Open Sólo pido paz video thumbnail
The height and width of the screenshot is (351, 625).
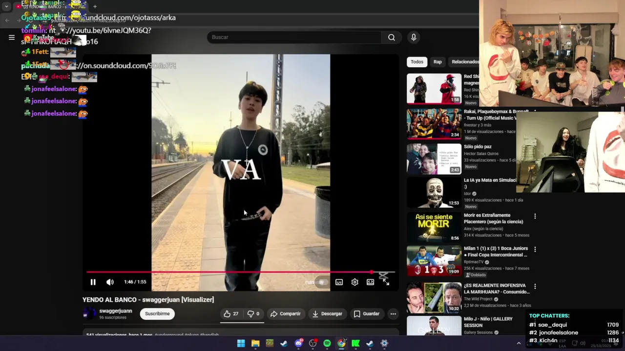click(x=434, y=159)
